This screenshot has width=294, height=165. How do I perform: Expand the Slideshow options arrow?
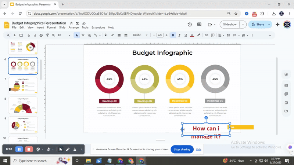coord(243,25)
